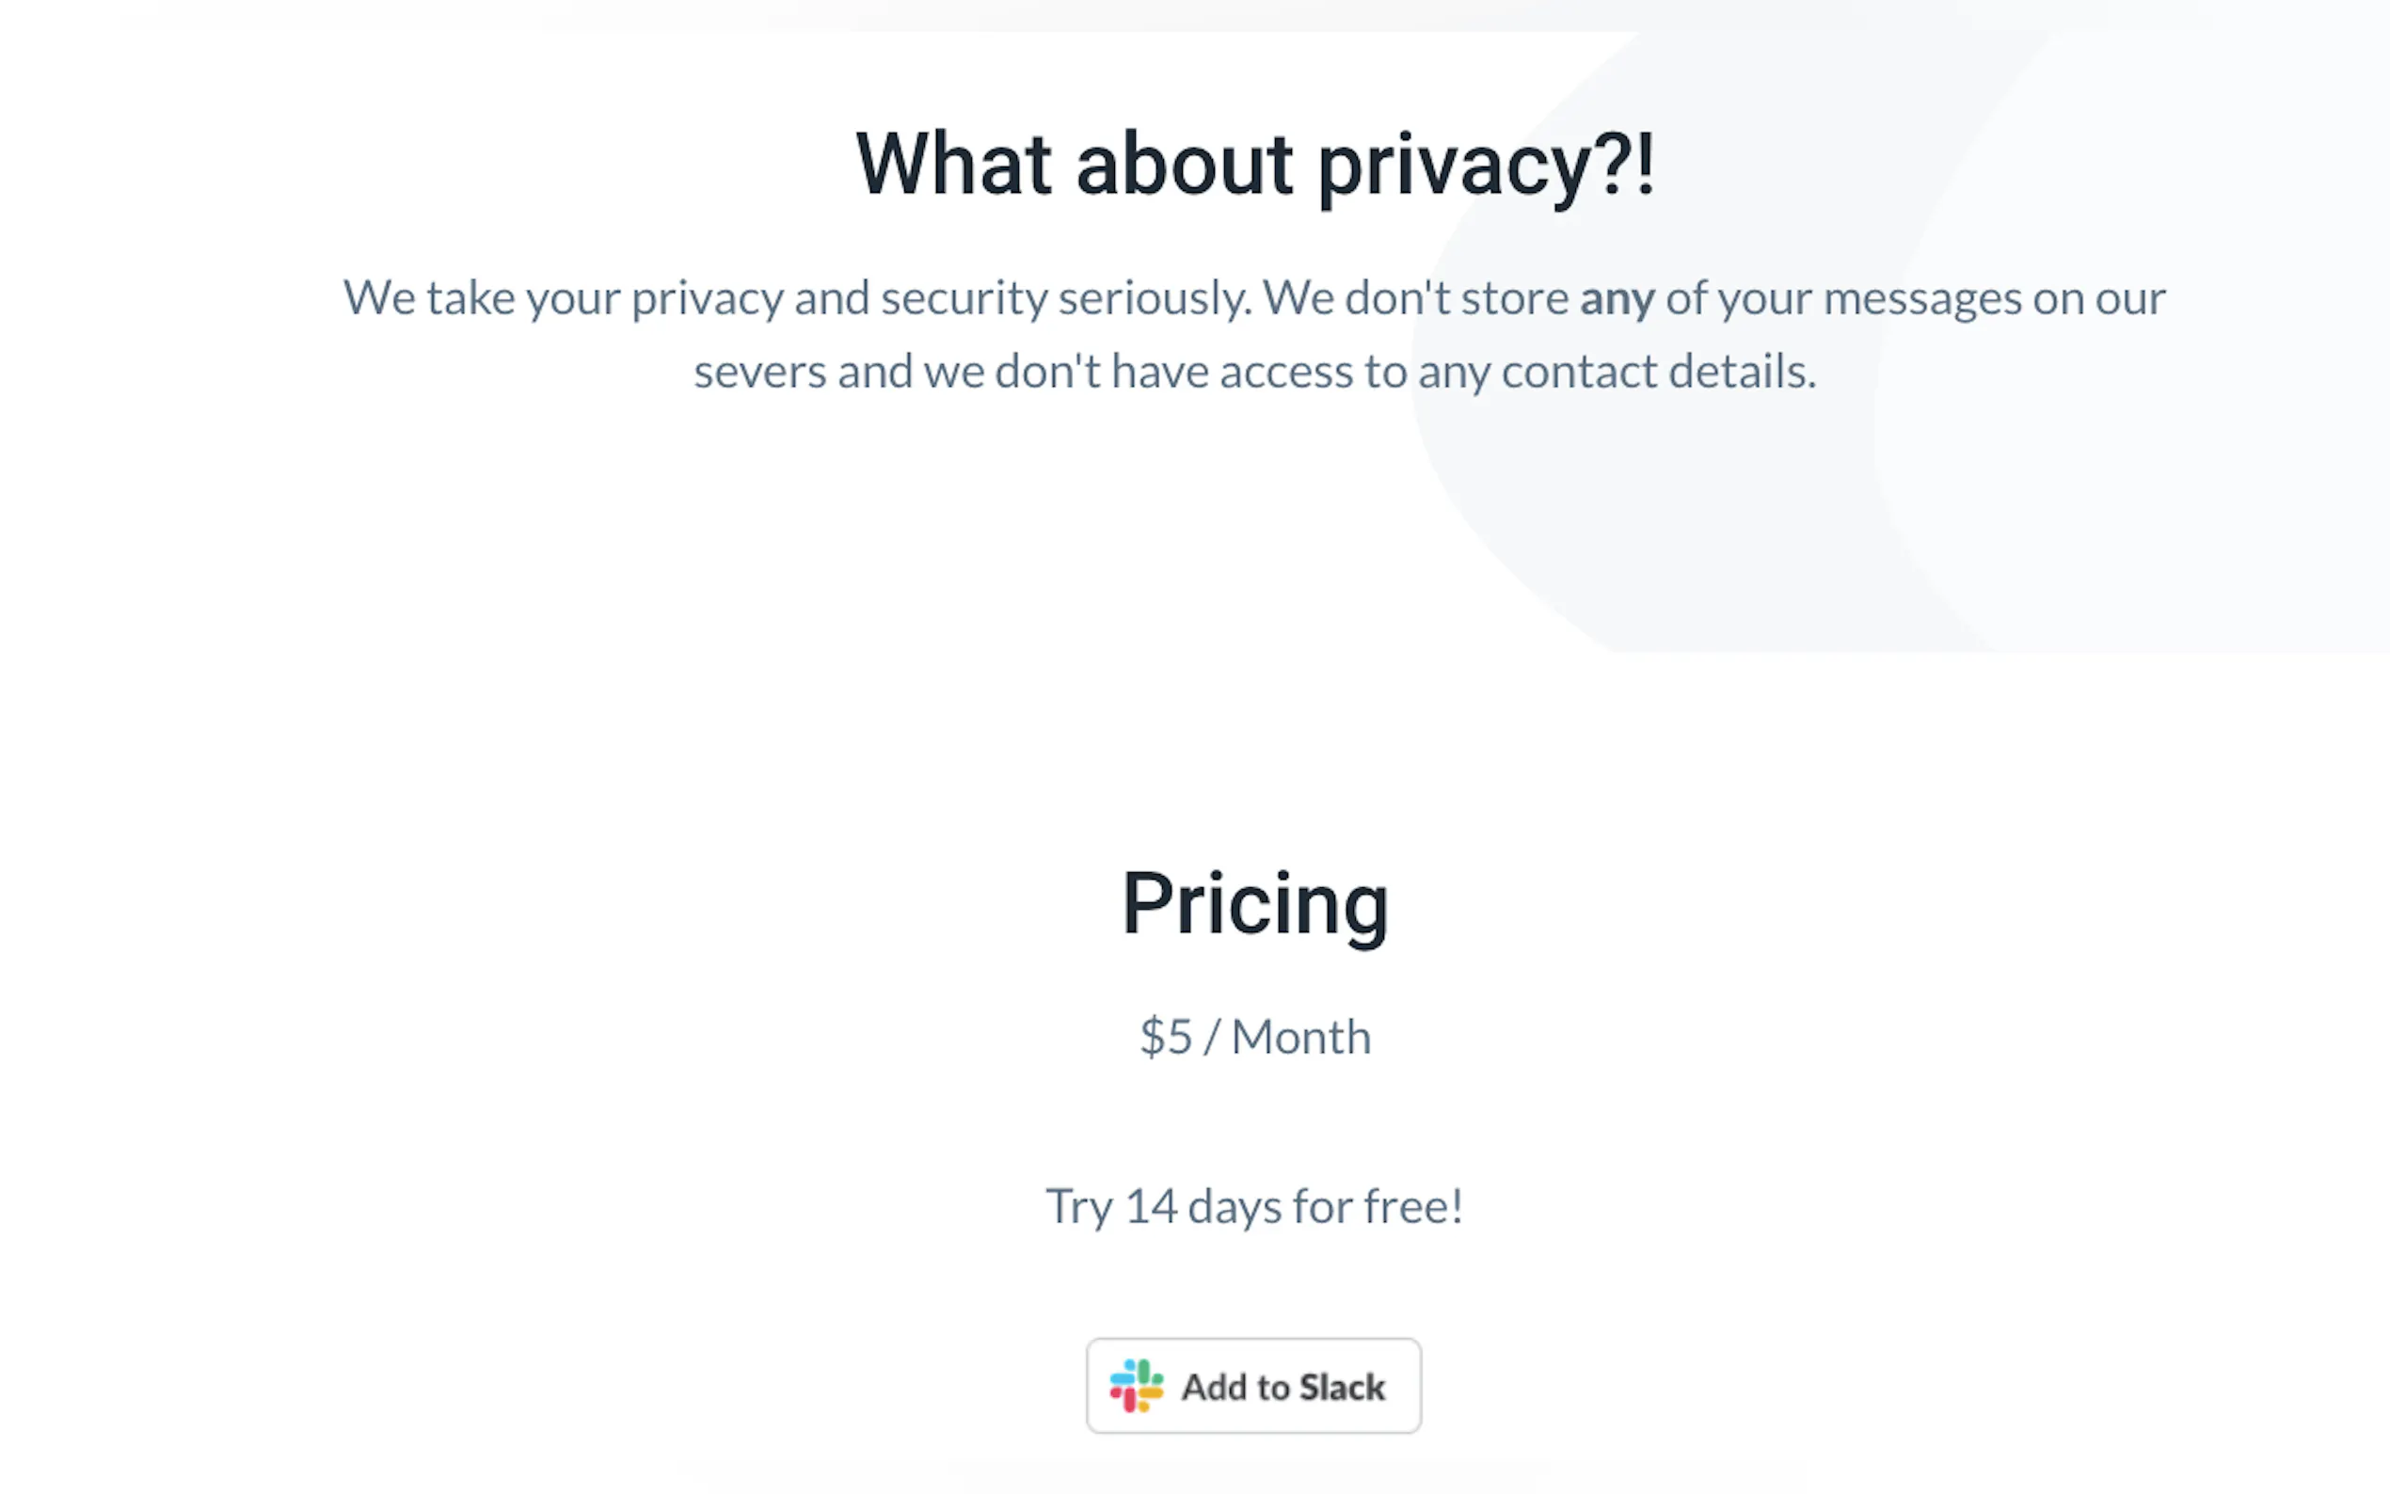Click the word "about" in the heading
The width and height of the screenshot is (2390, 1494).
pos(1184,165)
